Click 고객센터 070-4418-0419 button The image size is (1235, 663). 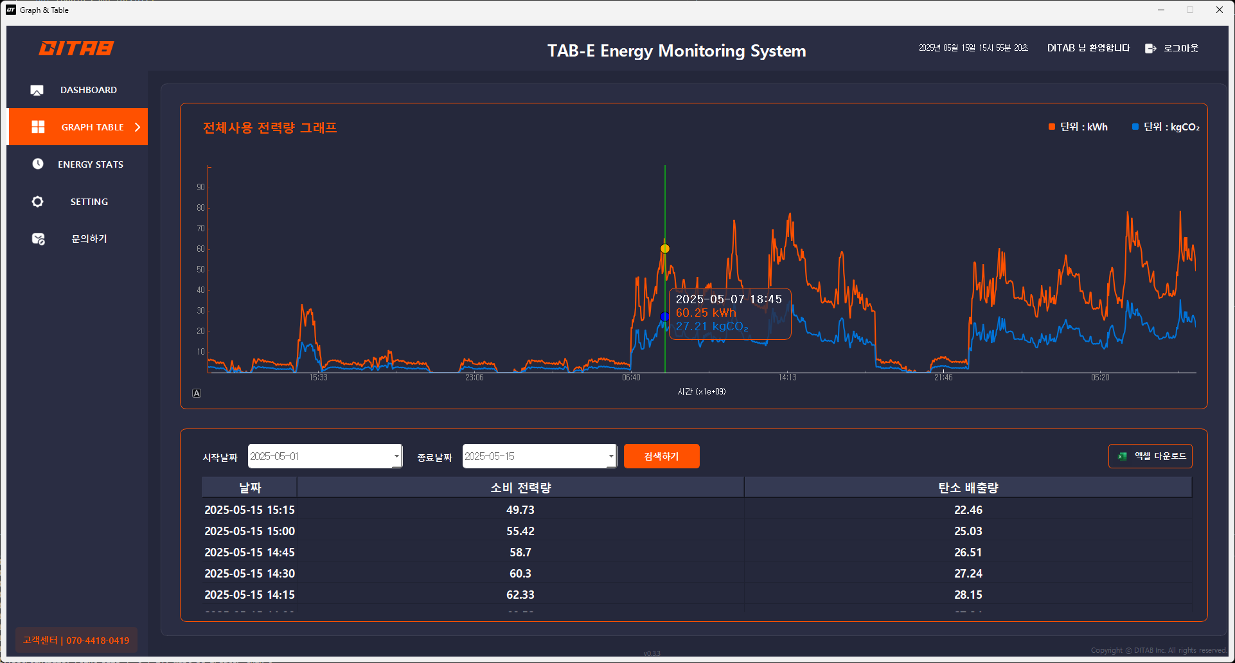tap(76, 640)
